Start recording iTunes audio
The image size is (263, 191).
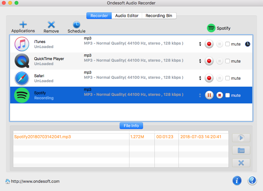[x=209, y=44]
